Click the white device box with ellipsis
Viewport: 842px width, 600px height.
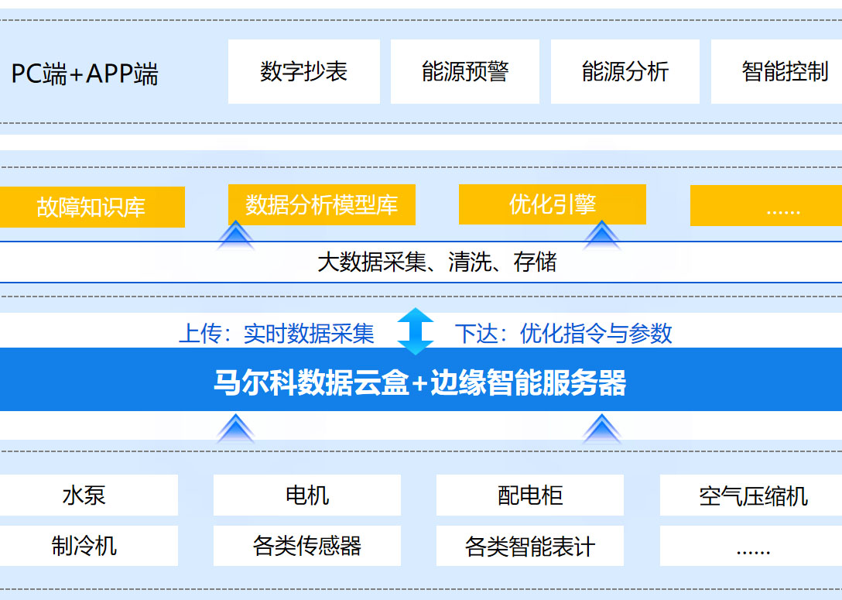click(x=751, y=546)
